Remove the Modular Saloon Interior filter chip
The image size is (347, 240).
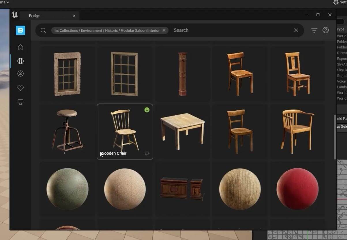(x=164, y=31)
